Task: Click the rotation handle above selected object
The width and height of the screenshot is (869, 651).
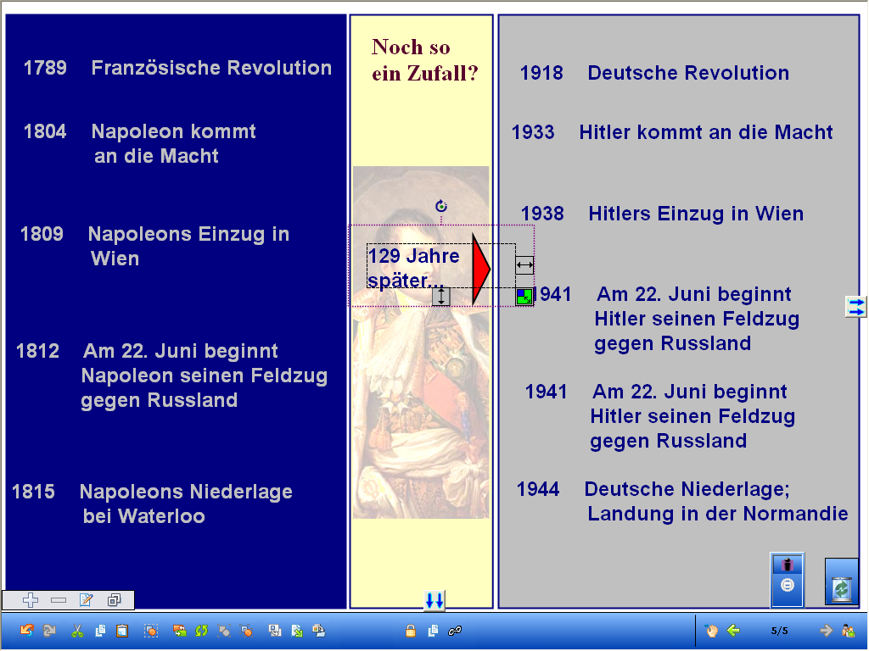Action: click(x=441, y=206)
